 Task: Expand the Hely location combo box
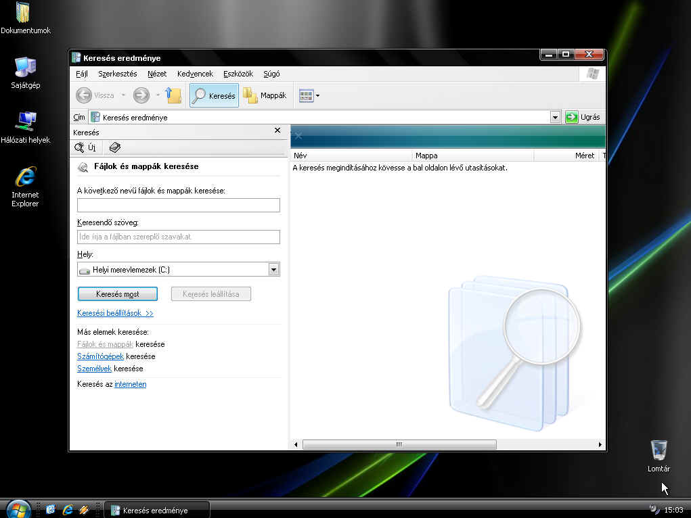[273, 270]
